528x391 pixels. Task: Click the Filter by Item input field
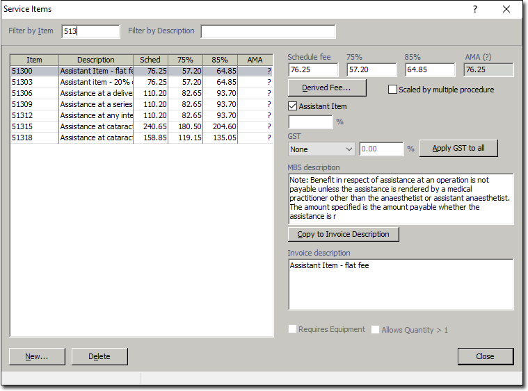point(90,31)
